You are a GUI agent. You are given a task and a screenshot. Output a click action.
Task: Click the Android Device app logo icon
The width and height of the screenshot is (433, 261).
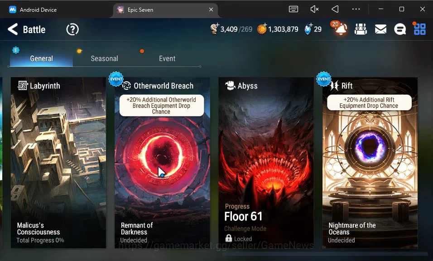pos(12,9)
